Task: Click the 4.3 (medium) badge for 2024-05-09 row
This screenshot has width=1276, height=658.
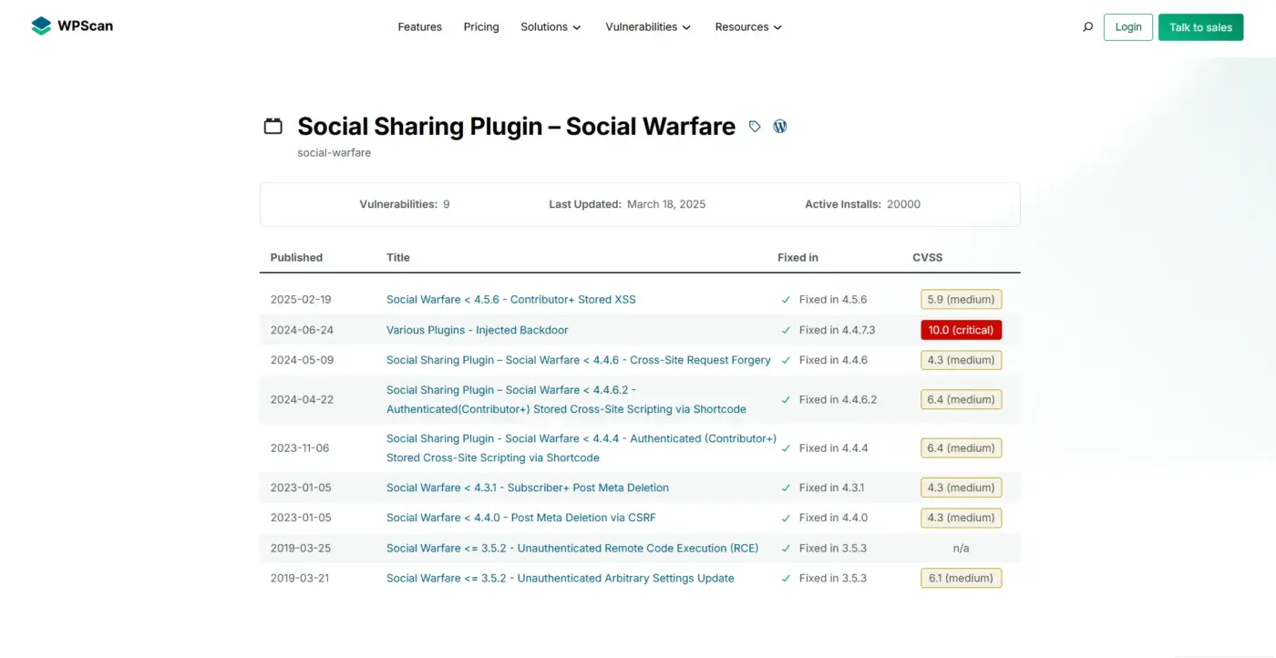Action: click(x=962, y=360)
